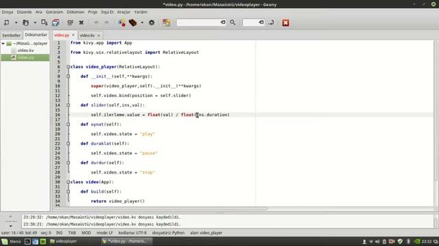This screenshot has width=439, height=246.
Task: Open the Proje menu
Action: tap(93, 12)
